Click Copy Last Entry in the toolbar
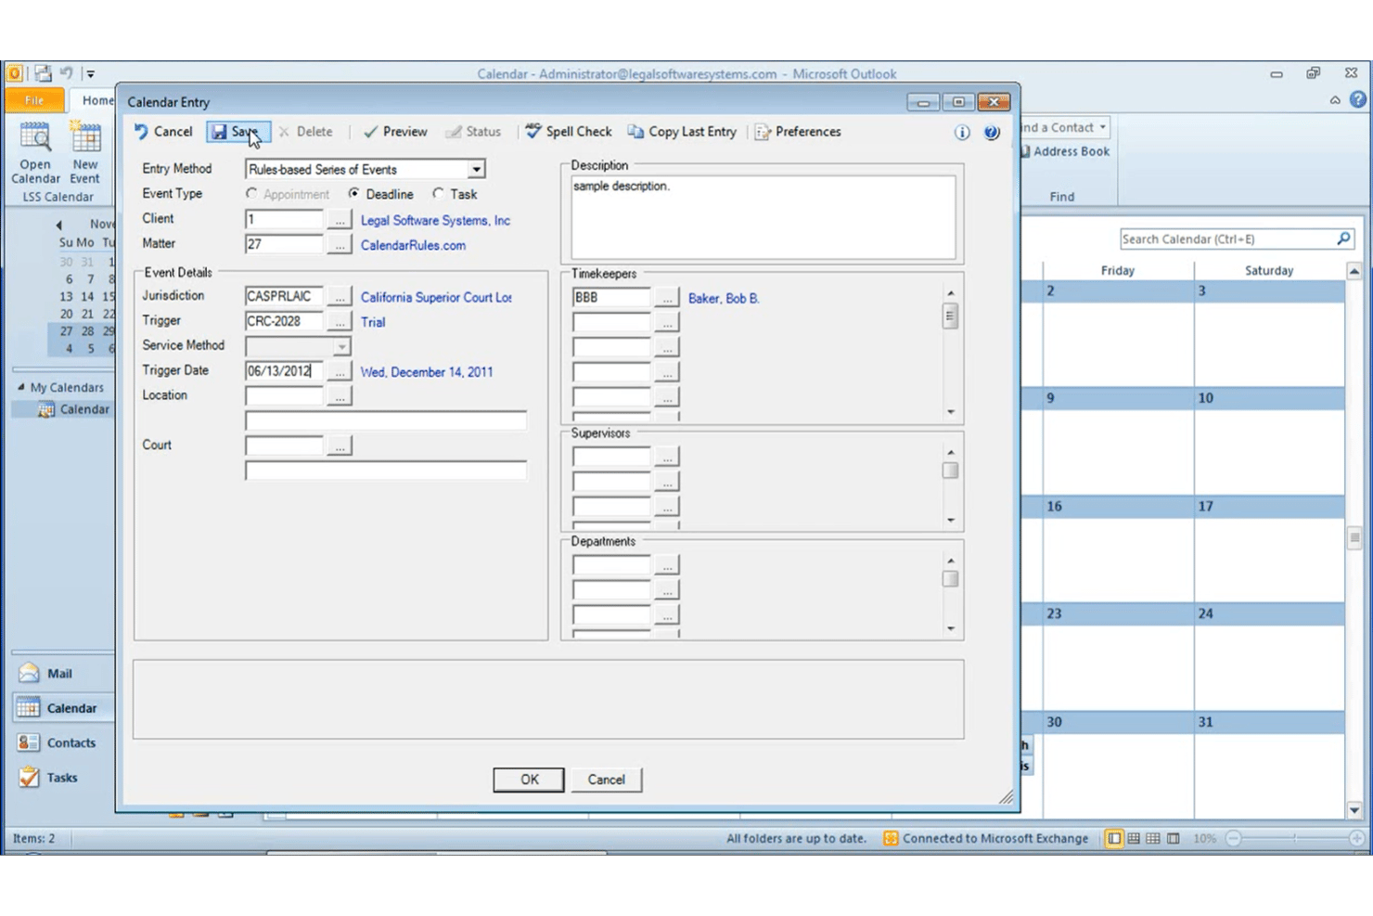The height and width of the screenshot is (916, 1373). pos(682,132)
